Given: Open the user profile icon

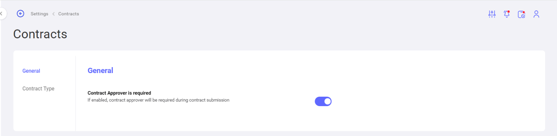Looking at the screenshot, I should (x=536, y=14).
